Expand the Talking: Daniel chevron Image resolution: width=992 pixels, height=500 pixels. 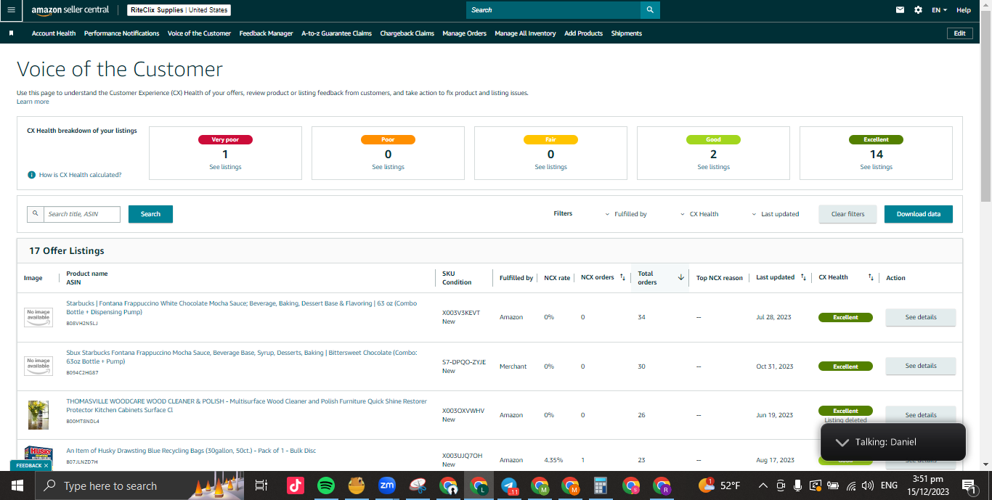click(842, 442)
